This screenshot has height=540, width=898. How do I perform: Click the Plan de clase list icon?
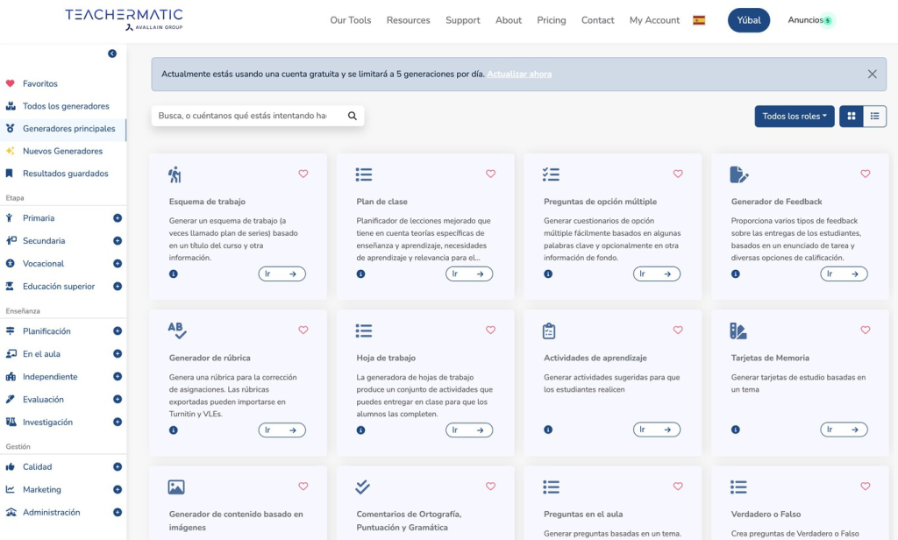364,174
